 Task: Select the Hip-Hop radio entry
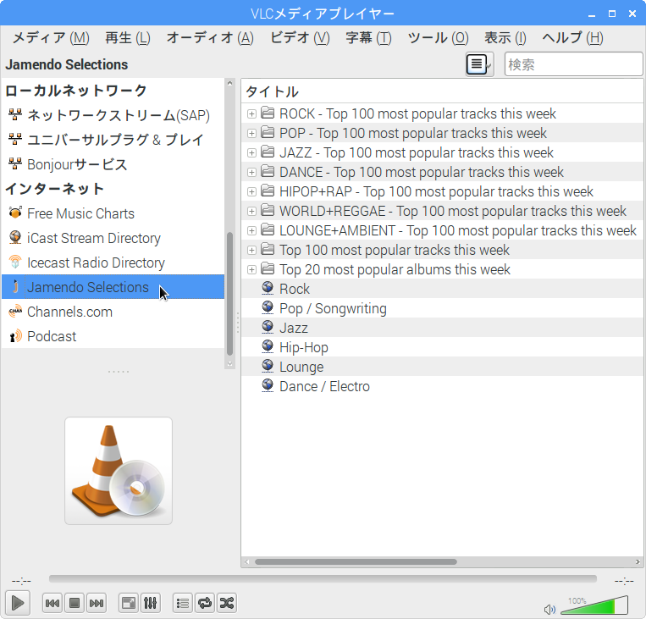pyautogui.click(x=303, y=347)
